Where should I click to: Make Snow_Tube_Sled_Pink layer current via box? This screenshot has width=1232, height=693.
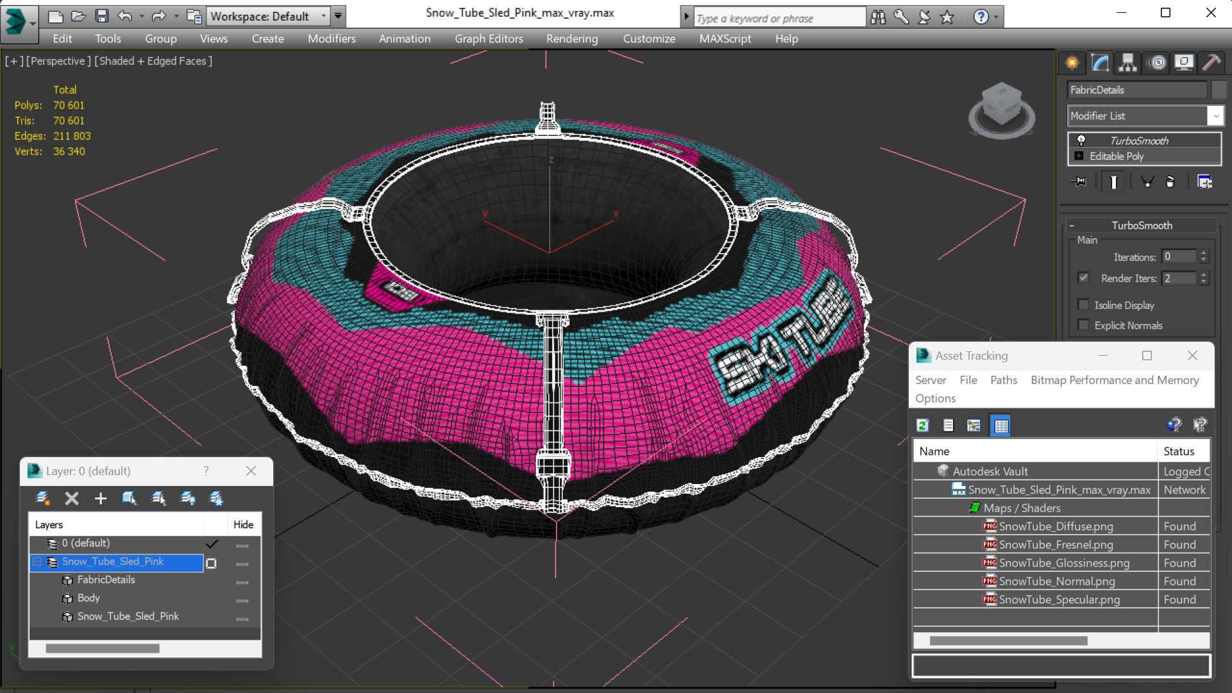pyautogui.click(x=211, y=563)
